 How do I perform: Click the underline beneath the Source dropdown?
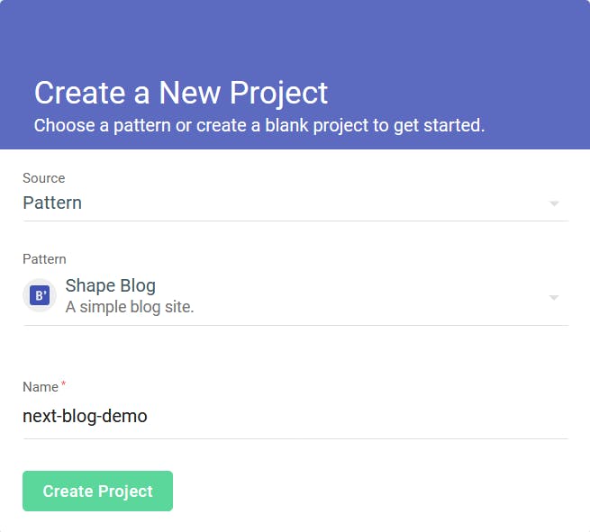pyautogui.click(x=295, y=221)
